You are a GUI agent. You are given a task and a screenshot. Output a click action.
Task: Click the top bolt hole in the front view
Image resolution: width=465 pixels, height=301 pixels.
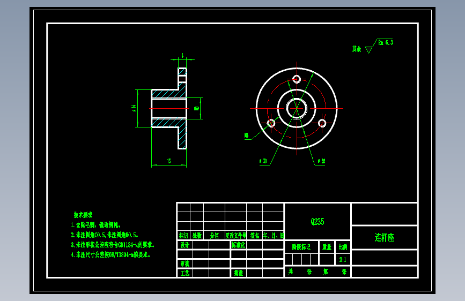pos(297,79)
